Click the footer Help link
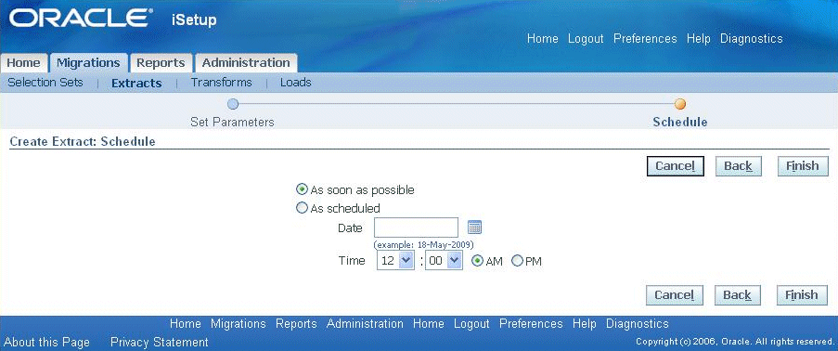This screenshot has width=838, height=351. [584, 324]
